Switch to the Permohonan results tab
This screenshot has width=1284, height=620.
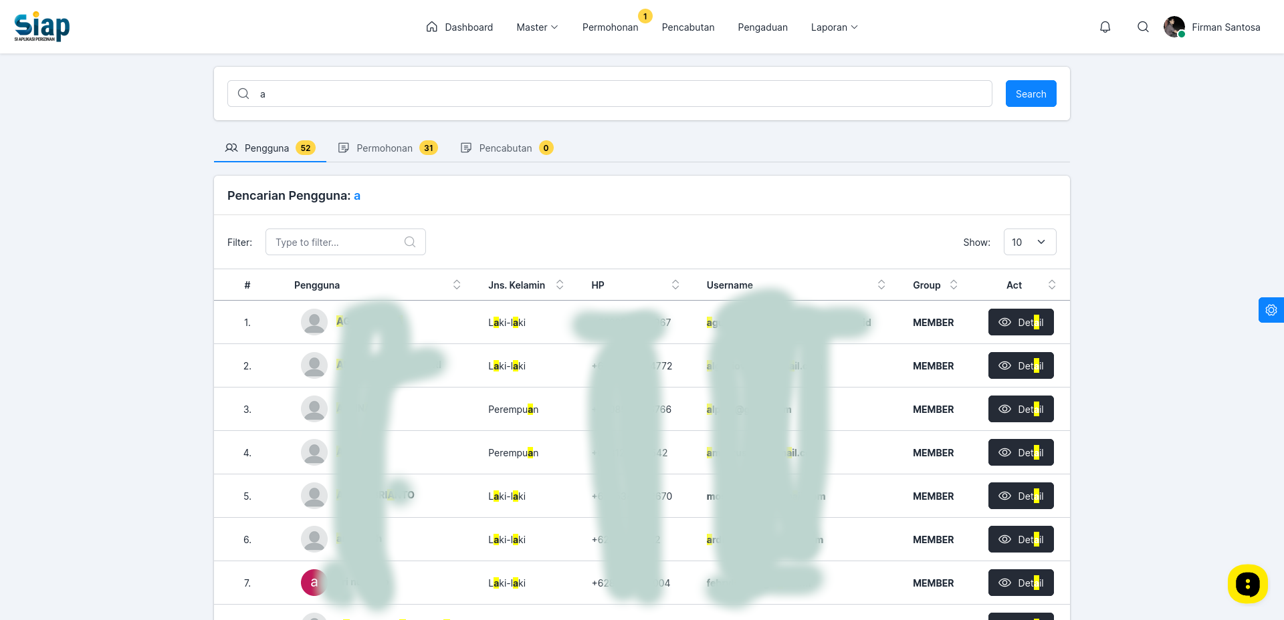[388, 148]
